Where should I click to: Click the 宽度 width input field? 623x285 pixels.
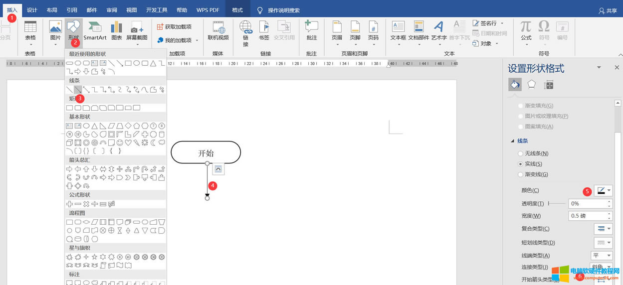click(587, 216)
